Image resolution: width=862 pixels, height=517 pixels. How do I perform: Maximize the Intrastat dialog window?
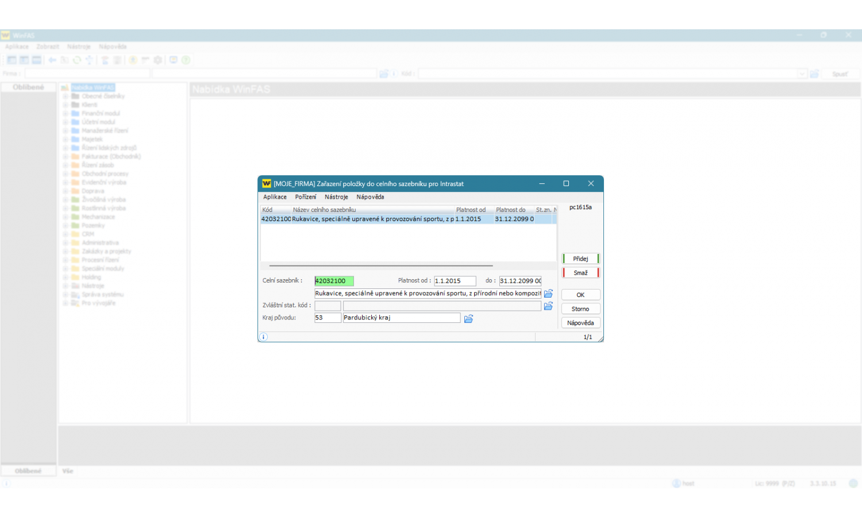(x=566, y=184)
